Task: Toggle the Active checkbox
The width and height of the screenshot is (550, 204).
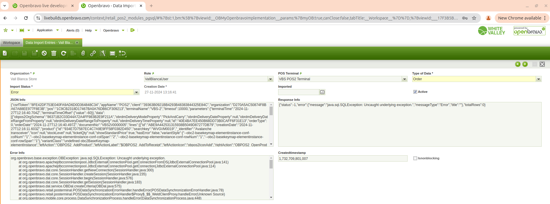Action: click(415, 92)
